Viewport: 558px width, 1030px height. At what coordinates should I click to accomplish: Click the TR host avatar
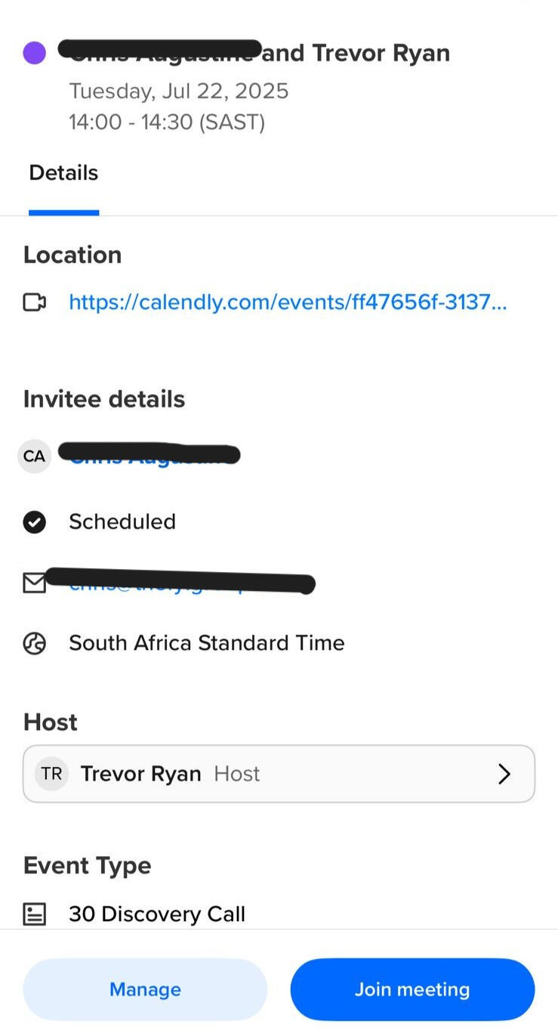pos(51,774)
